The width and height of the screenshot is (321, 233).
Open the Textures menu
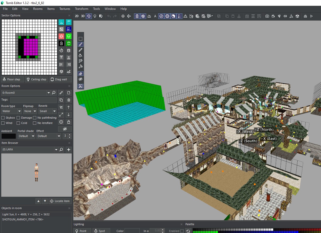[x=65, y=9]
